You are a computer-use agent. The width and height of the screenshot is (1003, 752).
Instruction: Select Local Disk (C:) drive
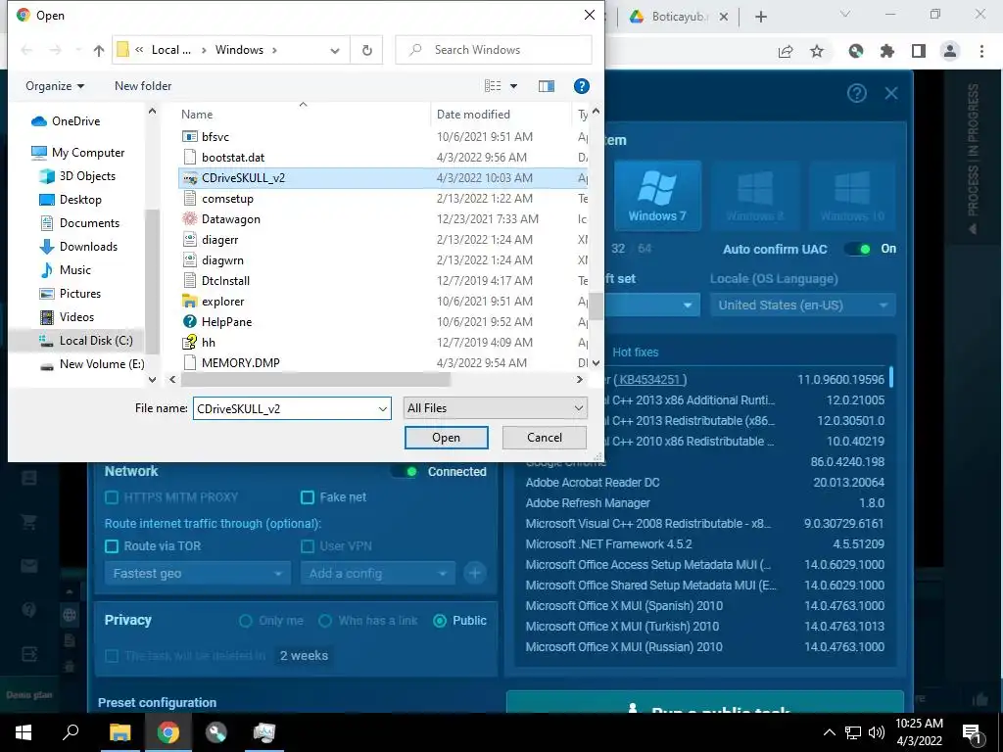coord(86,340)
